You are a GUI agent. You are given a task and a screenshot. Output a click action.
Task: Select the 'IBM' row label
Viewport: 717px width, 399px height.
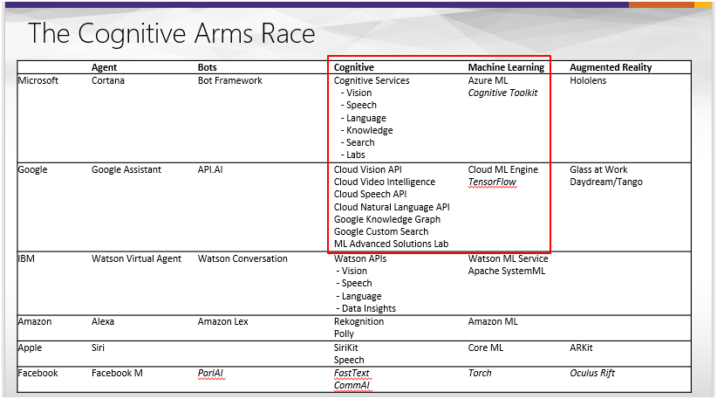coord(26,259)
